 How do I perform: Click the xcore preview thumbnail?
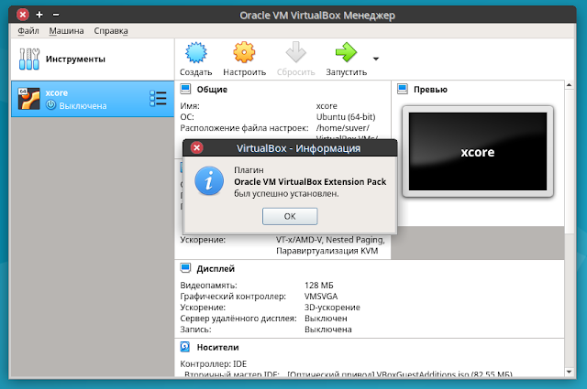coord(478,152)
